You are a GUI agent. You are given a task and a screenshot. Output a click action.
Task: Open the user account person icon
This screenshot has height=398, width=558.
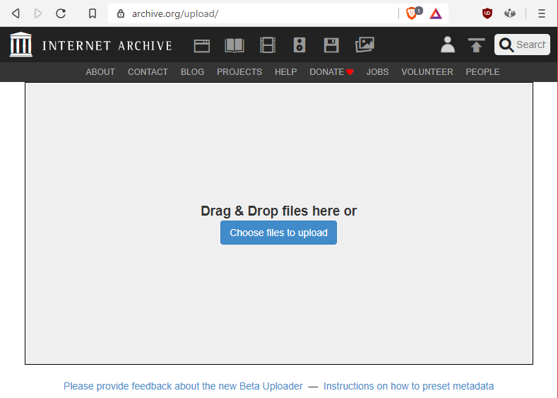point(448,45)
